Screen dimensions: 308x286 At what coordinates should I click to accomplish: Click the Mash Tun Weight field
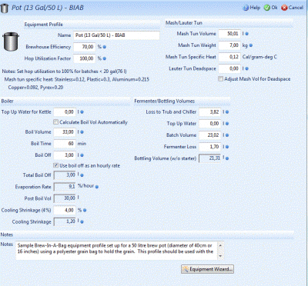point(229,45)
